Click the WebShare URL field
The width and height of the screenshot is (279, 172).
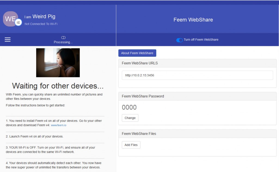click(x=197, y=75)
